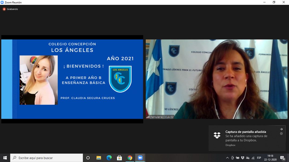Open the Action Center notifications panel
The width and height of the screenshot is (289, 162).
point(282,158)
